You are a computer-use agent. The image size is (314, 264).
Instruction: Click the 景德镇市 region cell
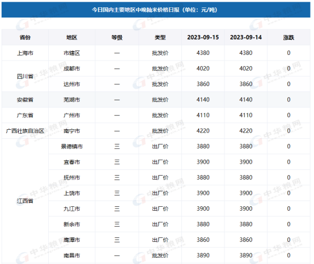click(x=71, y=147)
